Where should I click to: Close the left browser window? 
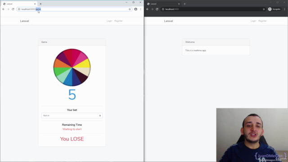point(140,2)
